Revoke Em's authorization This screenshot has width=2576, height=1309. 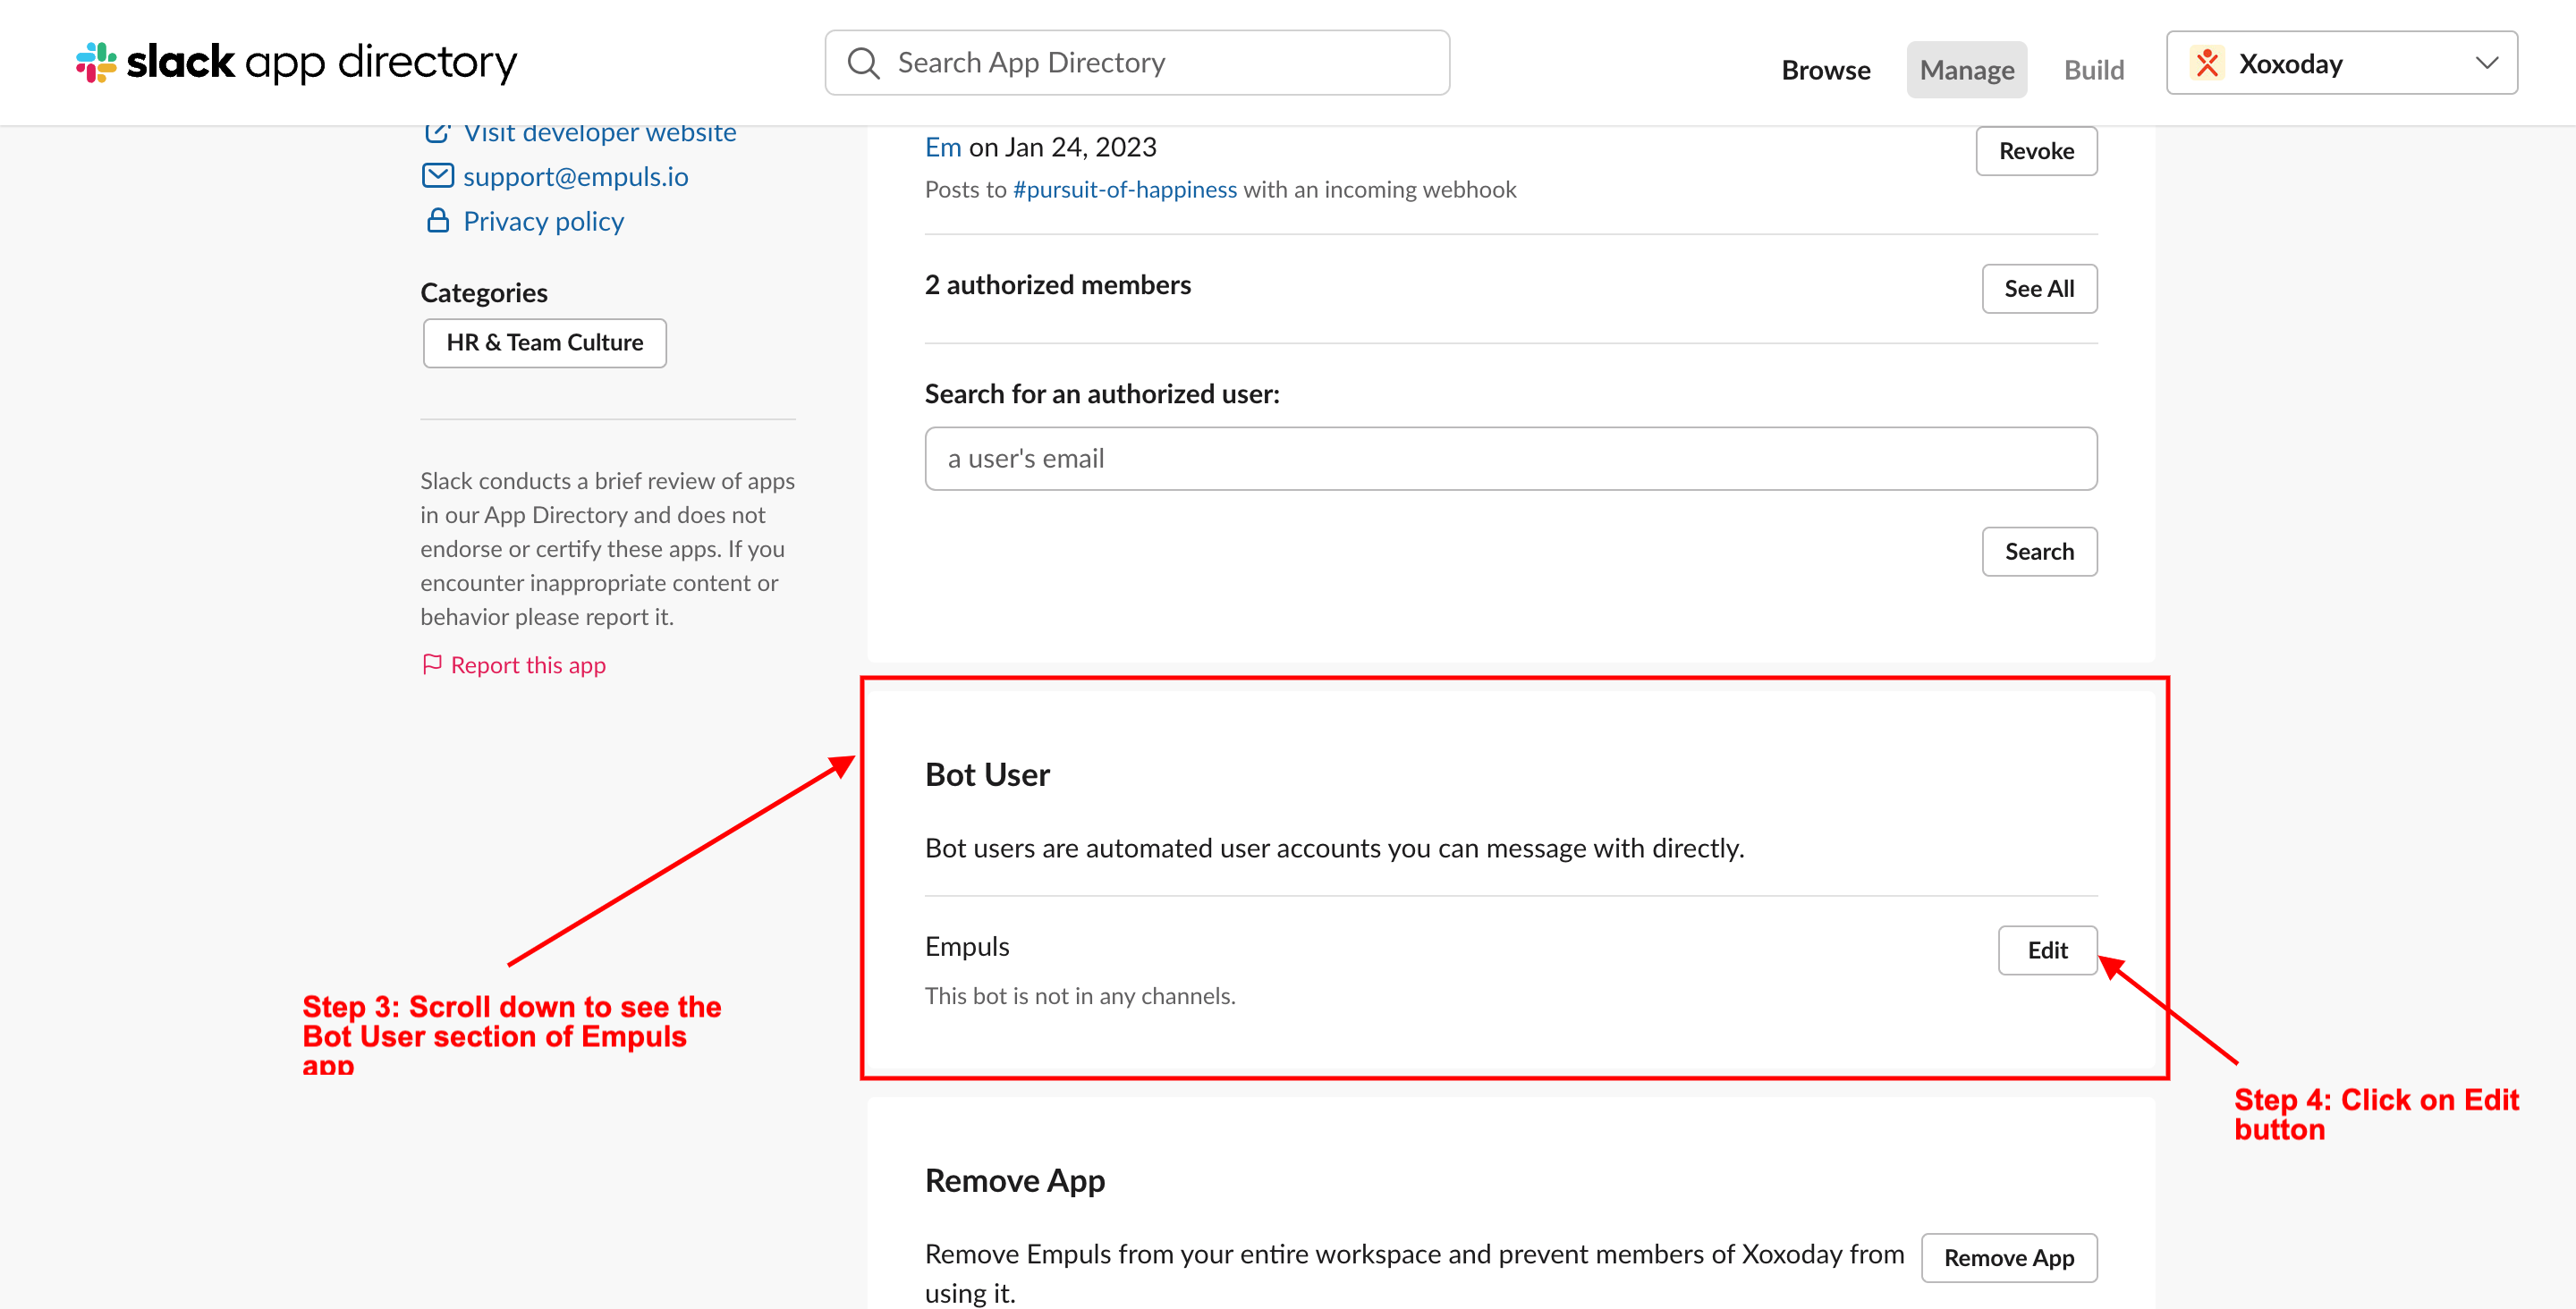click(x=2036, y=151)
